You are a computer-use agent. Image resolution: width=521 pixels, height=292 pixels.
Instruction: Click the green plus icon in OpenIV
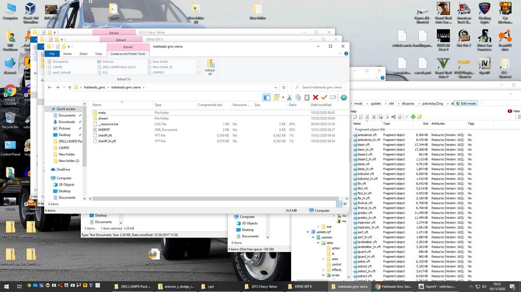(x=413, y=117)
